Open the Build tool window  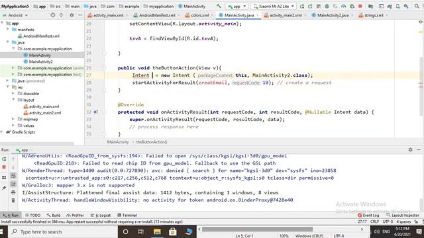point(54,215)
